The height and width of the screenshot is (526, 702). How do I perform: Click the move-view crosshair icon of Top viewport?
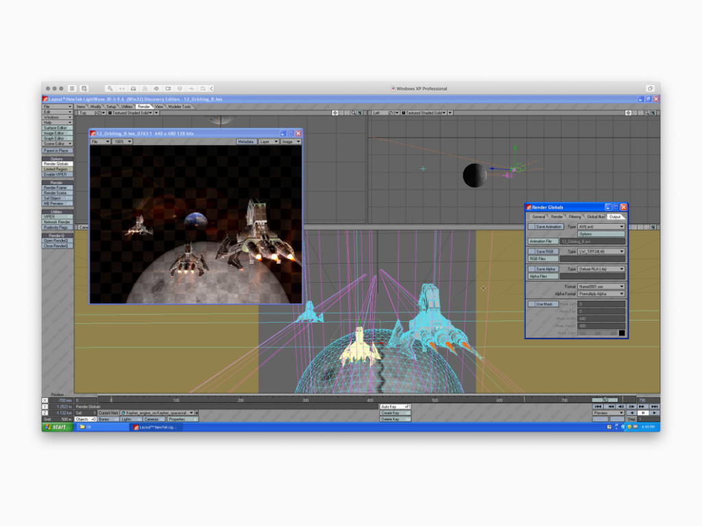[x=335, y=113]
